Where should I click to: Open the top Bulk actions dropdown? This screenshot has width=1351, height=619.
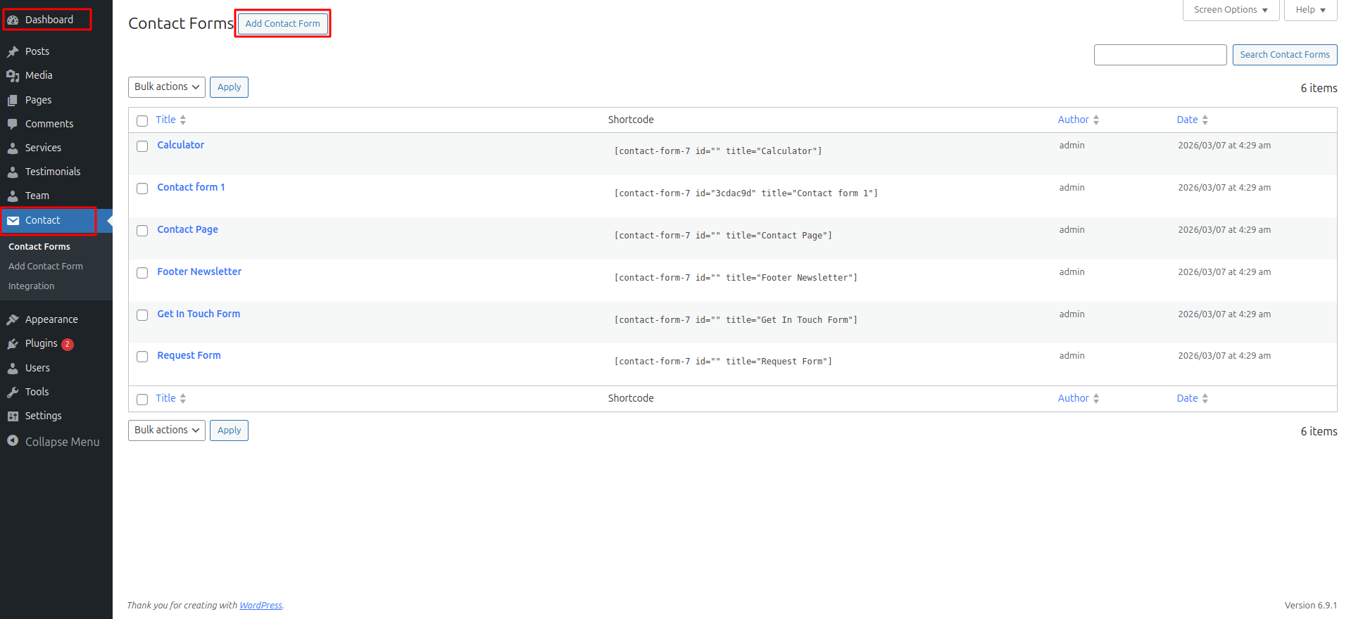(x=167, y=87)
